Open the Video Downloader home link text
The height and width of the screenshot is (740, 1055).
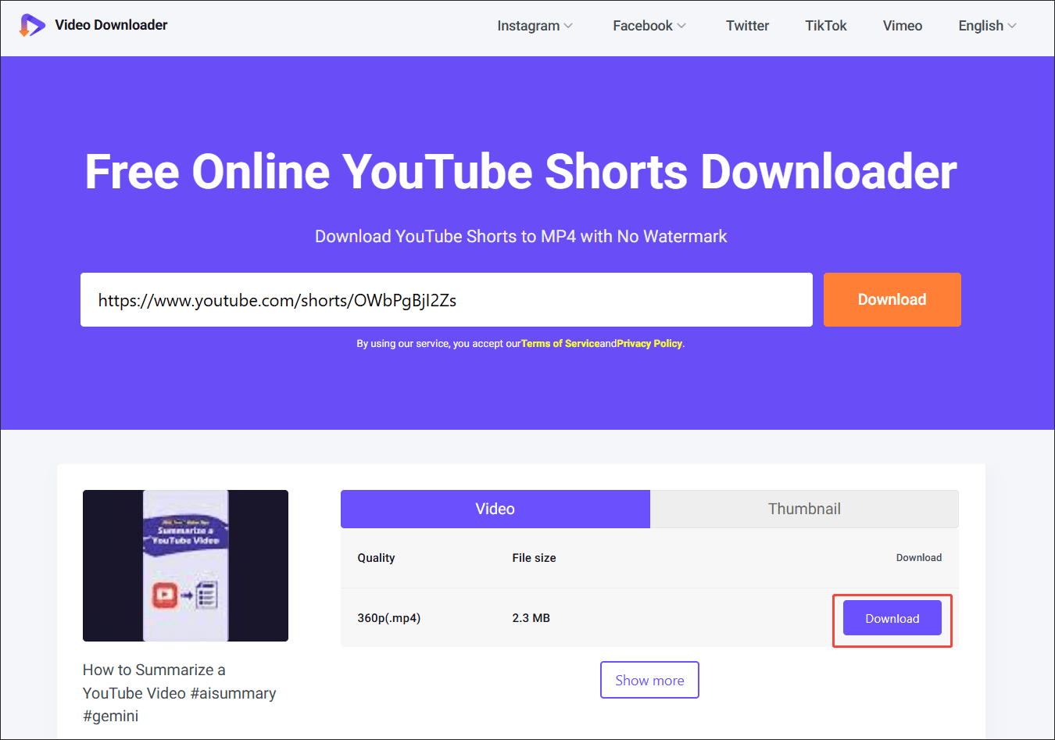point(111,25)
